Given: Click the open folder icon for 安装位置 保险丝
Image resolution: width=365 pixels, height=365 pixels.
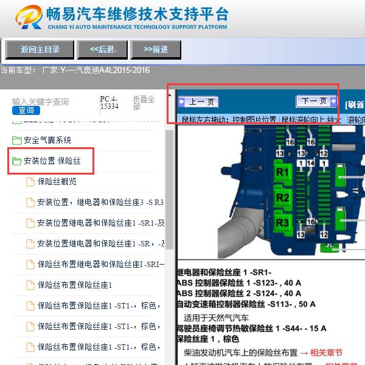Looking at the screenshot, I should (17, 161).
